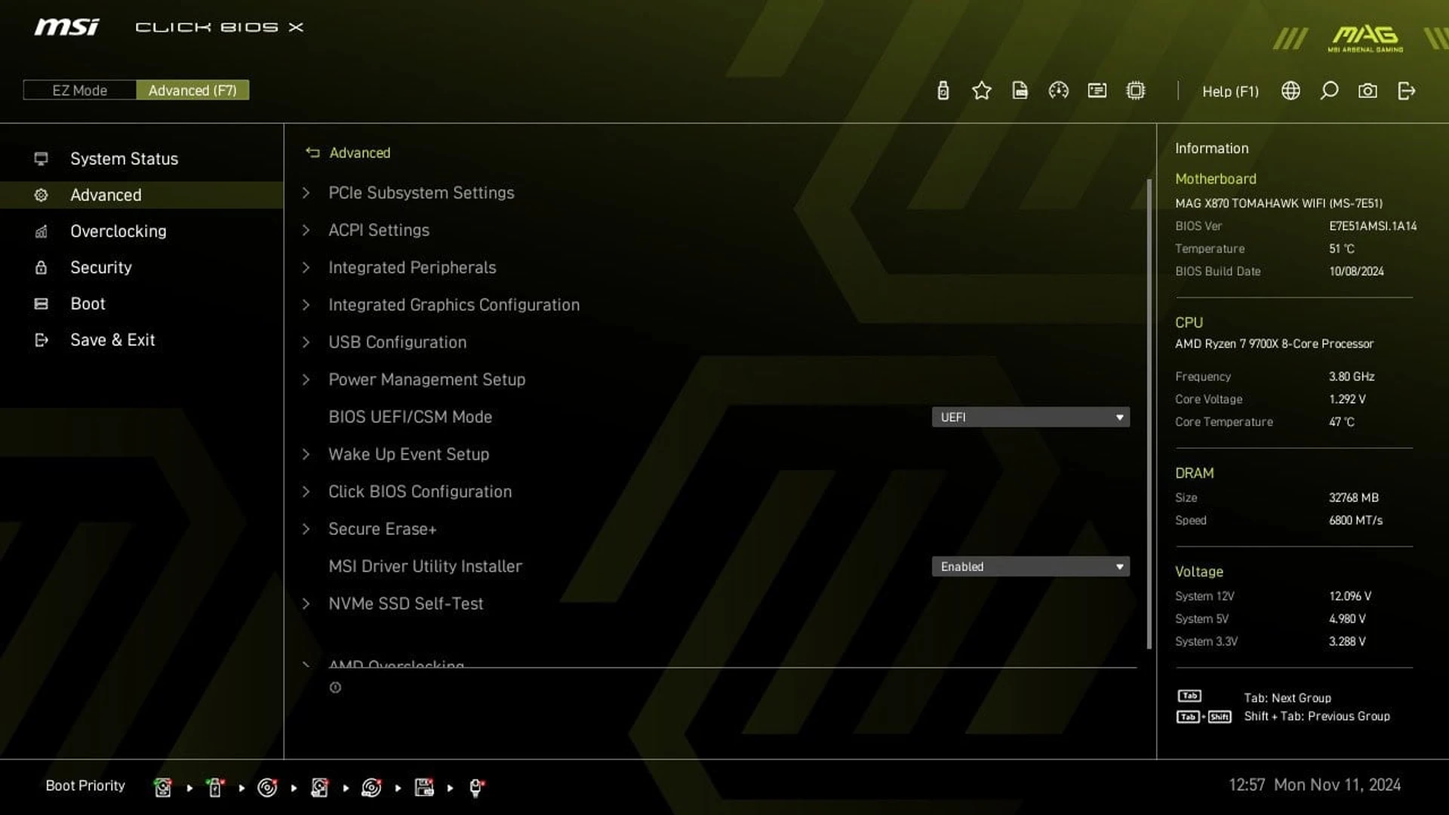Image resolution: width=1449 pixels, height=815 pixels.
Task: Click the Boot drive icon in sidebar
Action: point(41,303)
